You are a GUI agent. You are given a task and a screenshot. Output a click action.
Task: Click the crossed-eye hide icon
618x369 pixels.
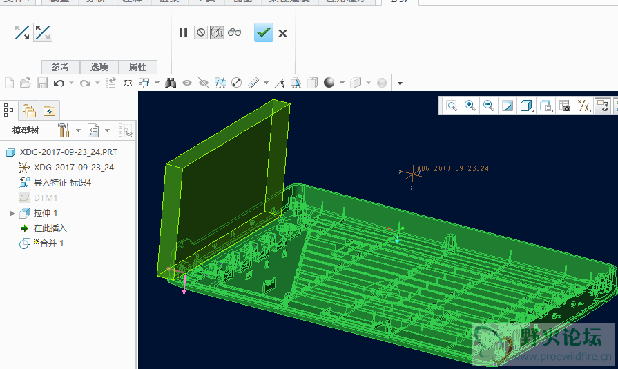[204, 83]
